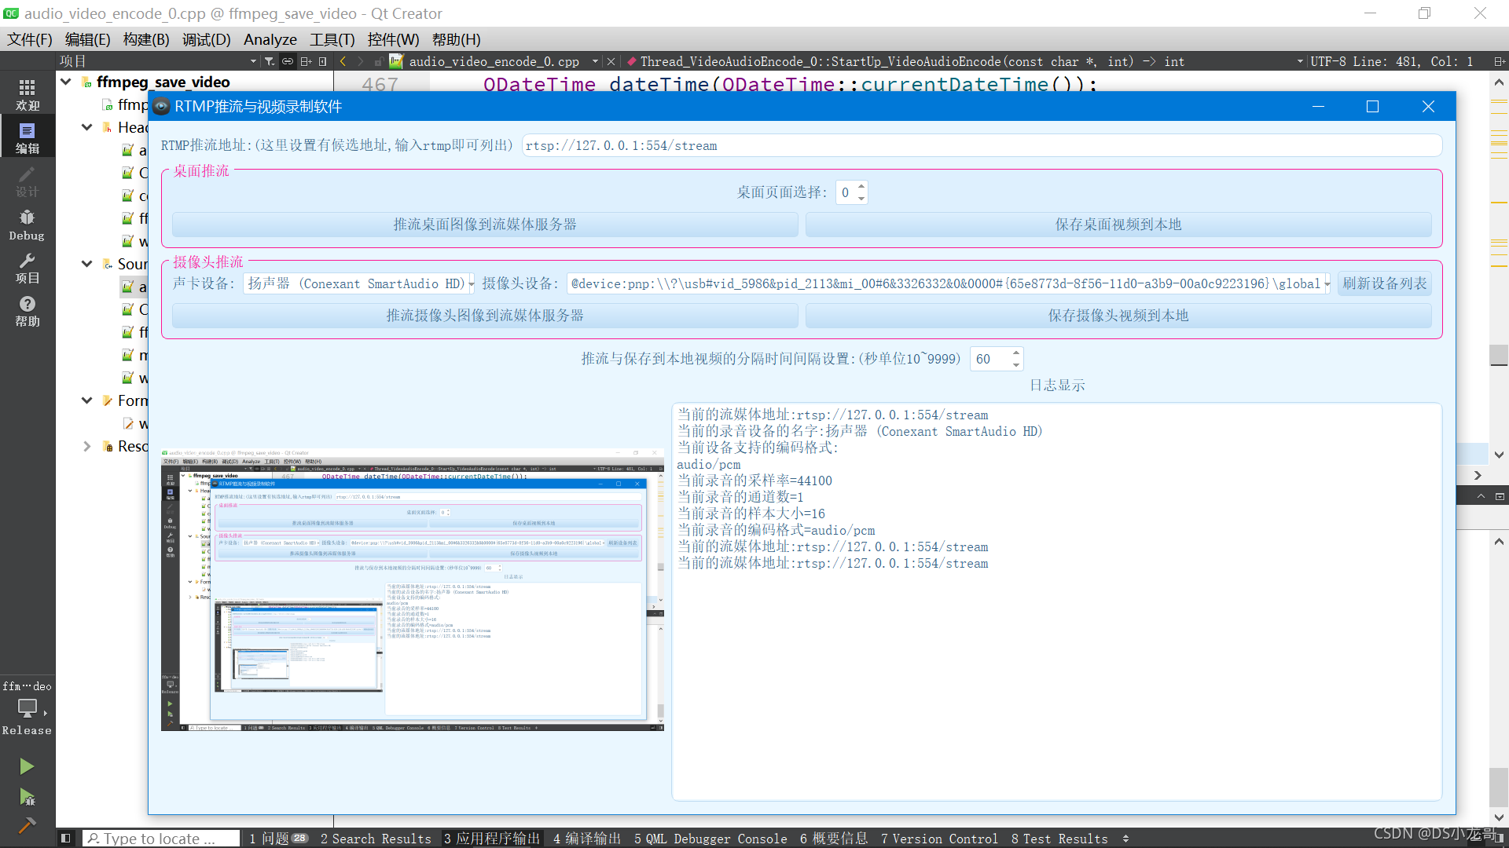Open Debug mode in the sidebar

(x=27, y=225)
